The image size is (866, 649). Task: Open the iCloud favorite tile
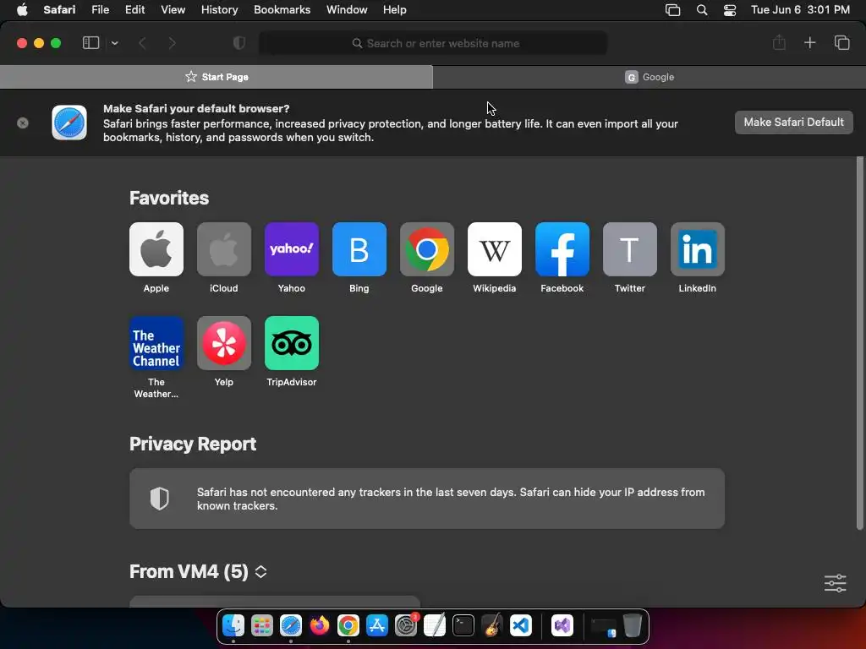[223, 249]
